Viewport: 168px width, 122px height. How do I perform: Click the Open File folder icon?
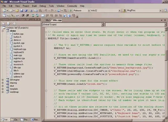(x=17, y=10)
